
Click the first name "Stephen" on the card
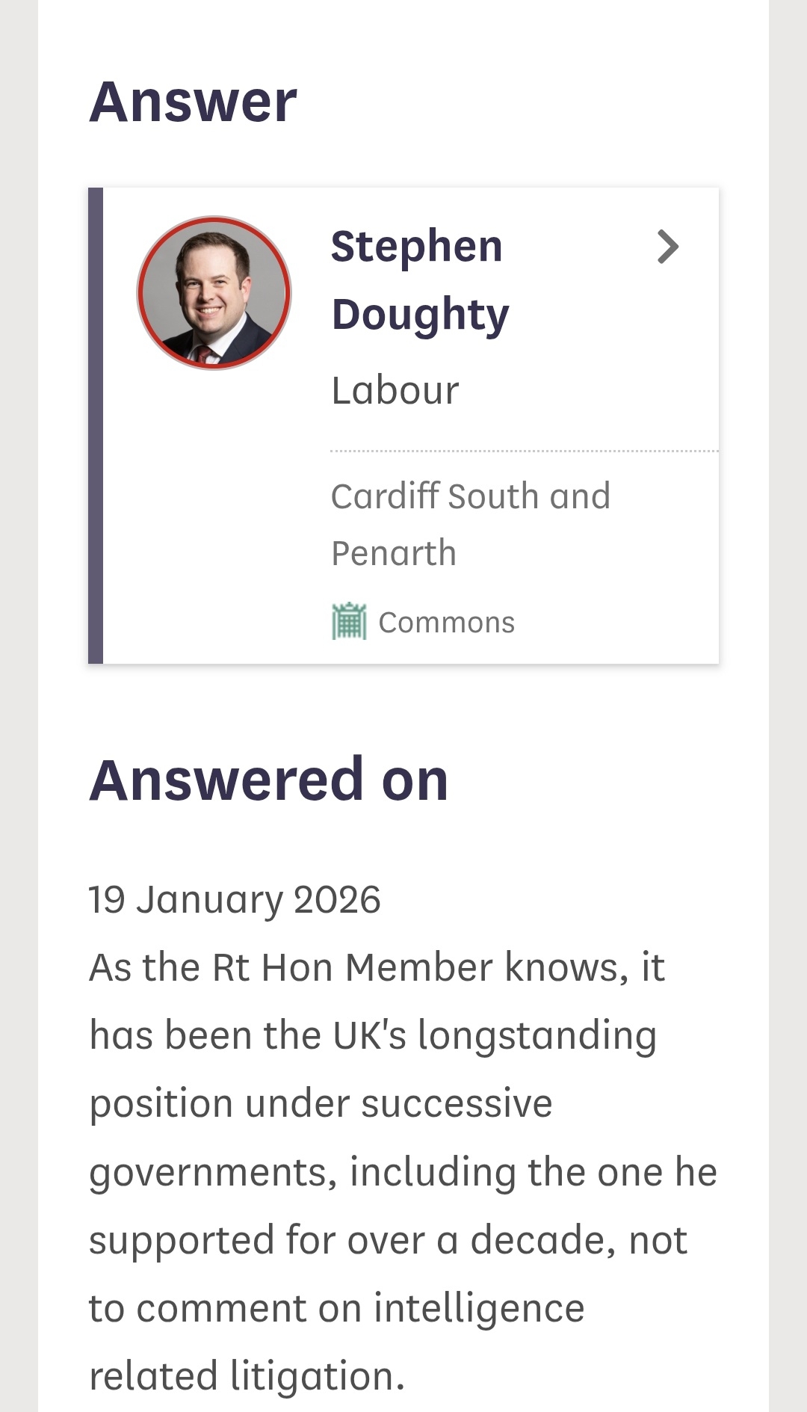click(x=416, y=247)
